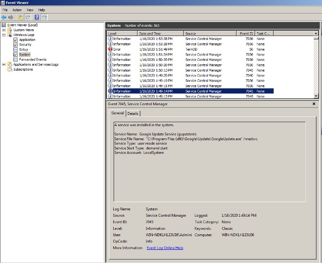The height and width of the screenshot is (263, 322).
Task: Toggle the Show/Hide Action Pane icon
Action: pos(44,17)
